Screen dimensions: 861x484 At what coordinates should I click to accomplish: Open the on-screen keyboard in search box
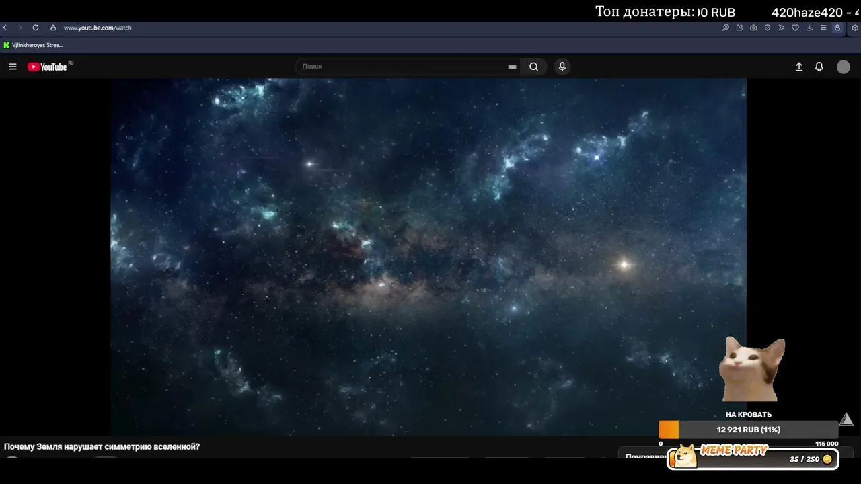click(512, 67)
